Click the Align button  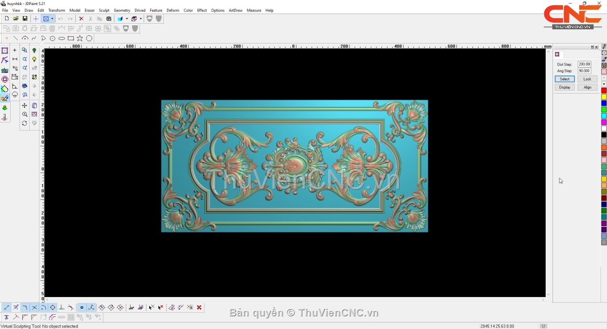pyautogui.click(x=587, y=87)
